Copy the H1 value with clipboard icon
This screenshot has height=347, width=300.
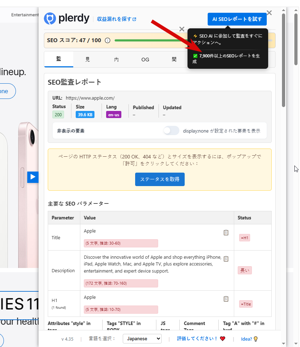click(x=226, y=299)
